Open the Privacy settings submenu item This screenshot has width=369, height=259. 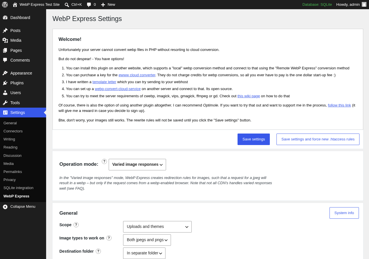tap(10, 180)
